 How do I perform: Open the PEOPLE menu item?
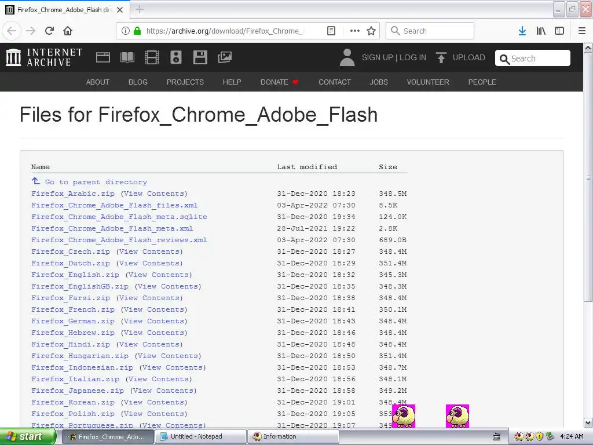click(x=482, y=82)
